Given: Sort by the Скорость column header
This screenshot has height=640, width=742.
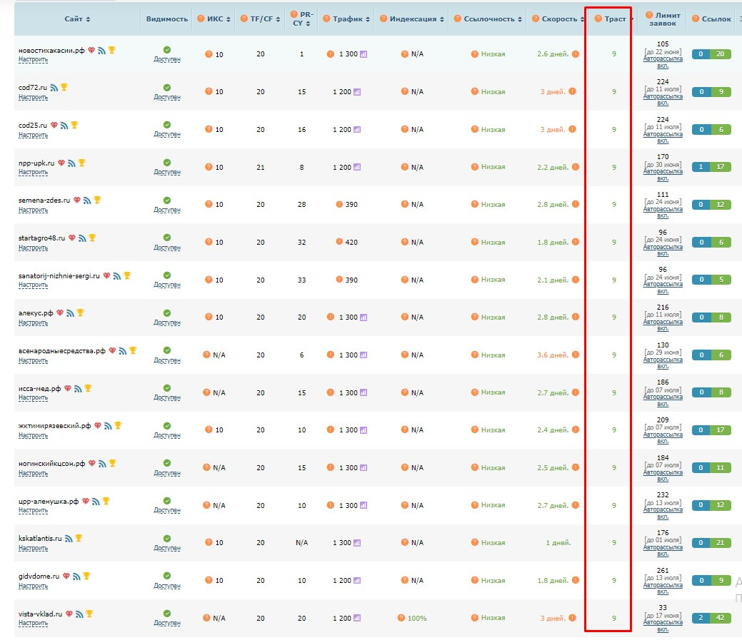Looking at the screenshot, I should pos(563,19).
